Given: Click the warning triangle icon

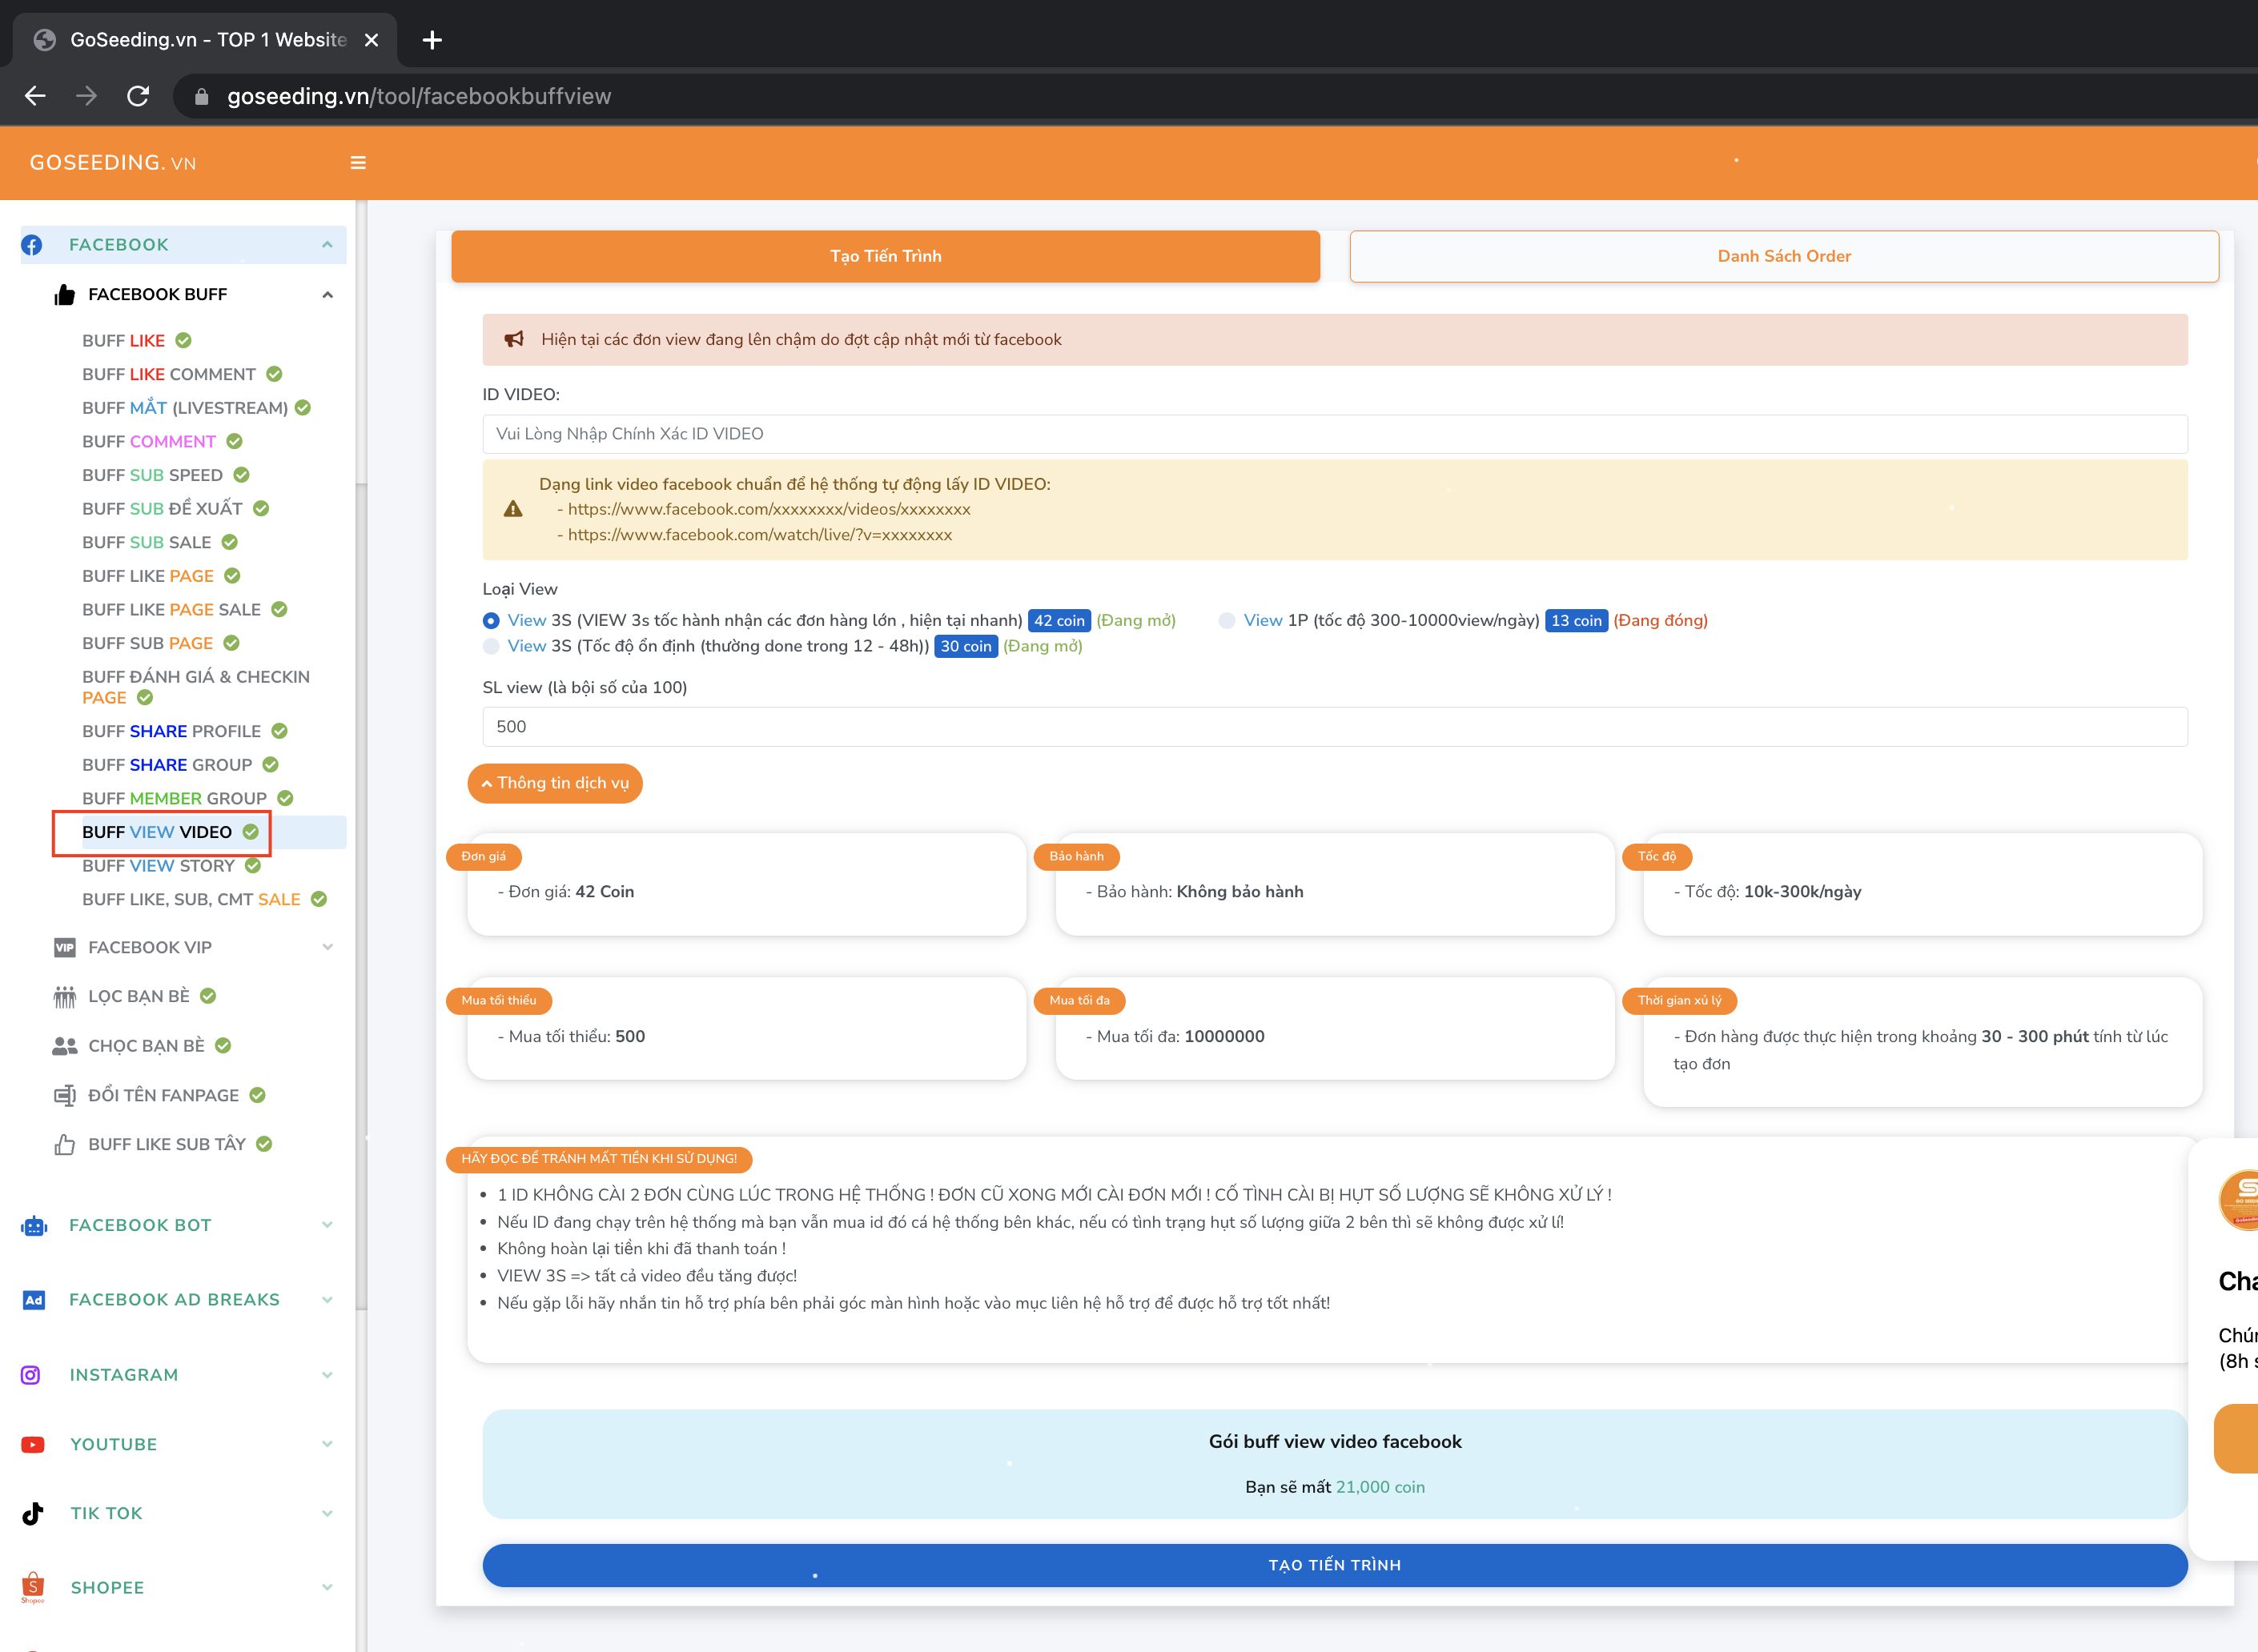Looking at the screenshot, I should [513, 509].
